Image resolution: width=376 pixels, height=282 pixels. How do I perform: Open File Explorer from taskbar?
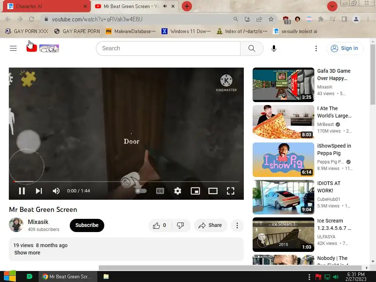(106, 276)
